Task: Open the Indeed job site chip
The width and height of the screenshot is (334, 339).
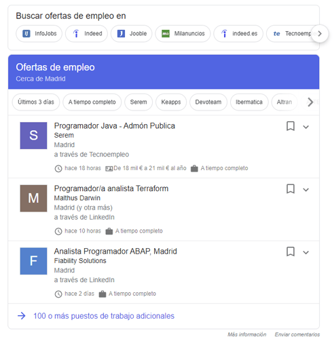Action: [86, 34]
